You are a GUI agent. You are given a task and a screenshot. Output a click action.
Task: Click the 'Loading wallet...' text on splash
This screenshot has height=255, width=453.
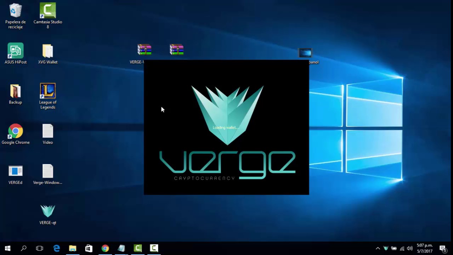click(x=226, y=127)
